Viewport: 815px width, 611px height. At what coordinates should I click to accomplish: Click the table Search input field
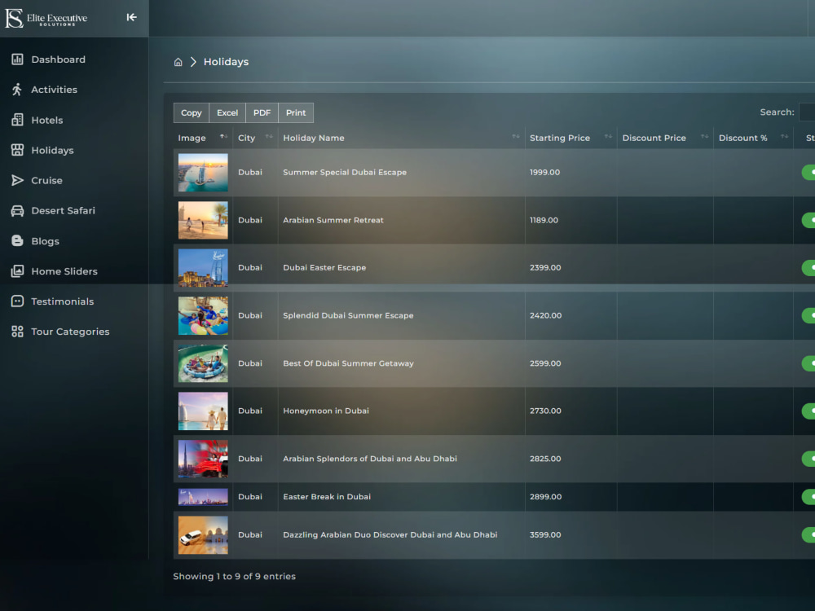point(807,112)
